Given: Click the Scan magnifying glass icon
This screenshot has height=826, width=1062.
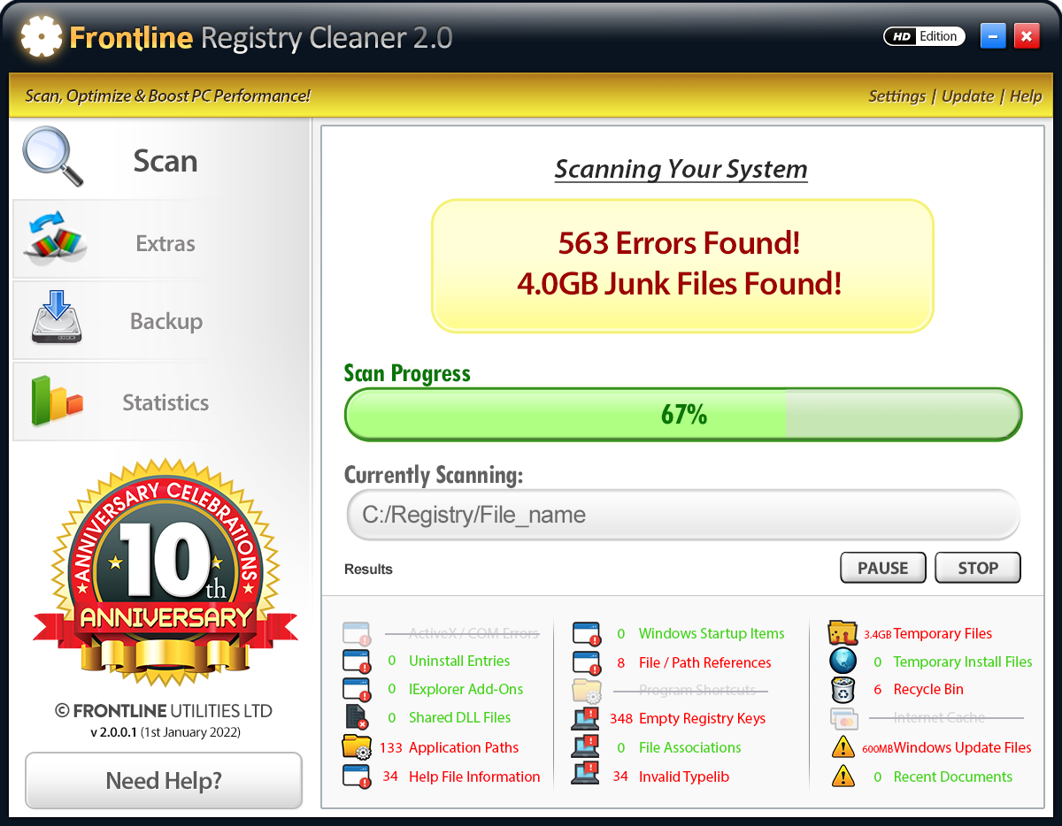Looking at the screenshot, I should click(53, 157).
